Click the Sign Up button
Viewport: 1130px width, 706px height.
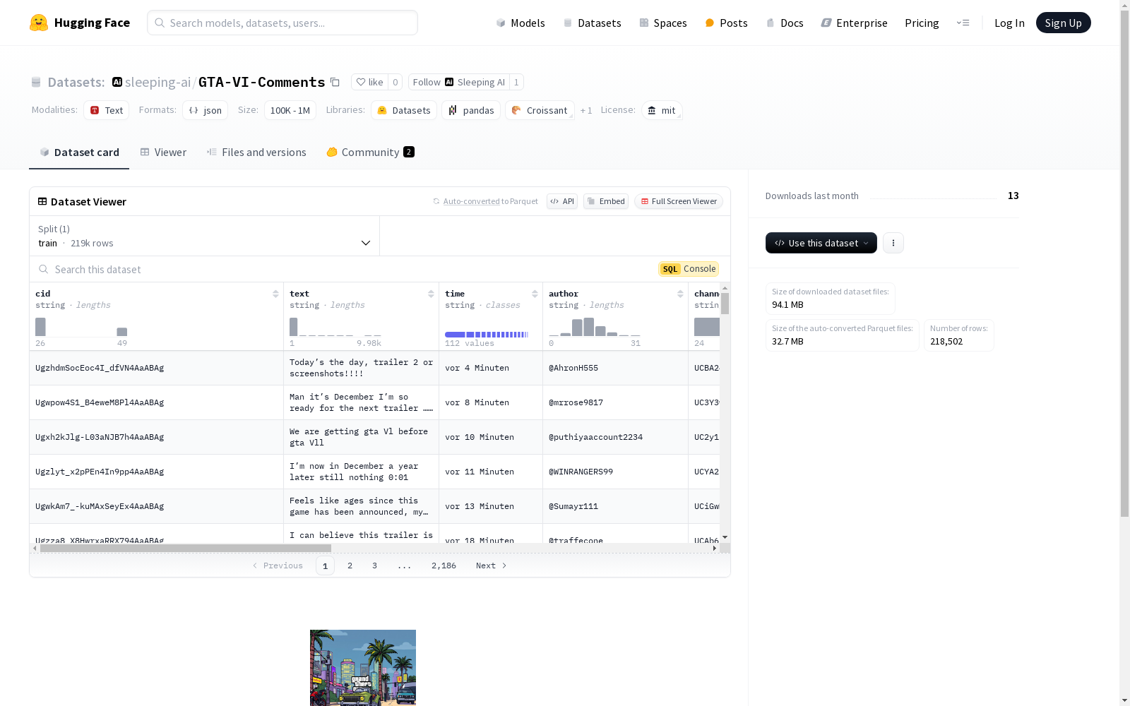tap(1064, 23)
